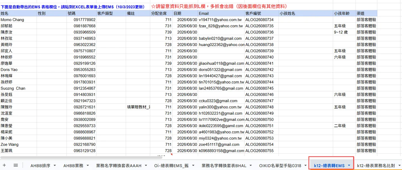Select the 分配坐席 header cell
The width and height of the screenshot is (402, 170).
161,13
